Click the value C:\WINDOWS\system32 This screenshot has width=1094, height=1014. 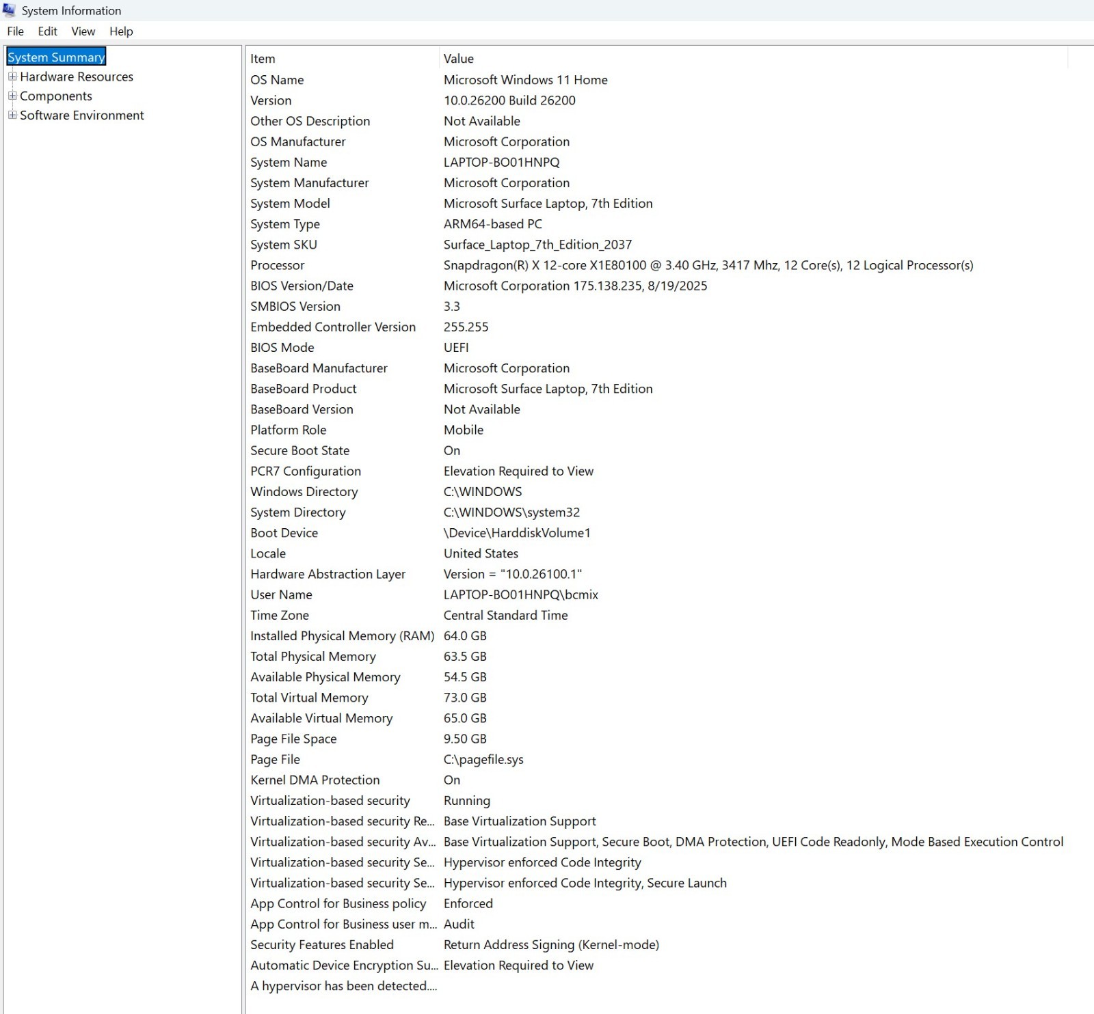coord(511,512)
